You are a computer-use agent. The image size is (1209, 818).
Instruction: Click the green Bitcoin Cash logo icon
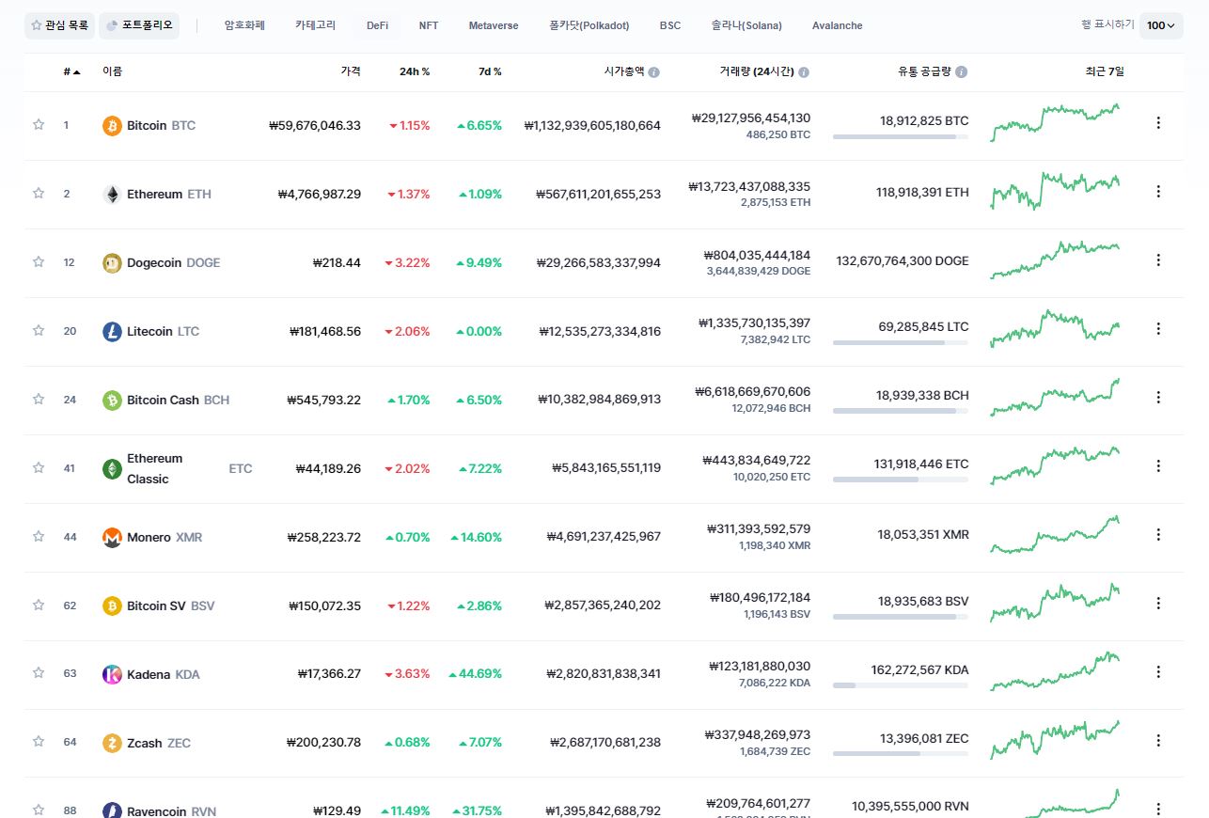coord(112,400)
